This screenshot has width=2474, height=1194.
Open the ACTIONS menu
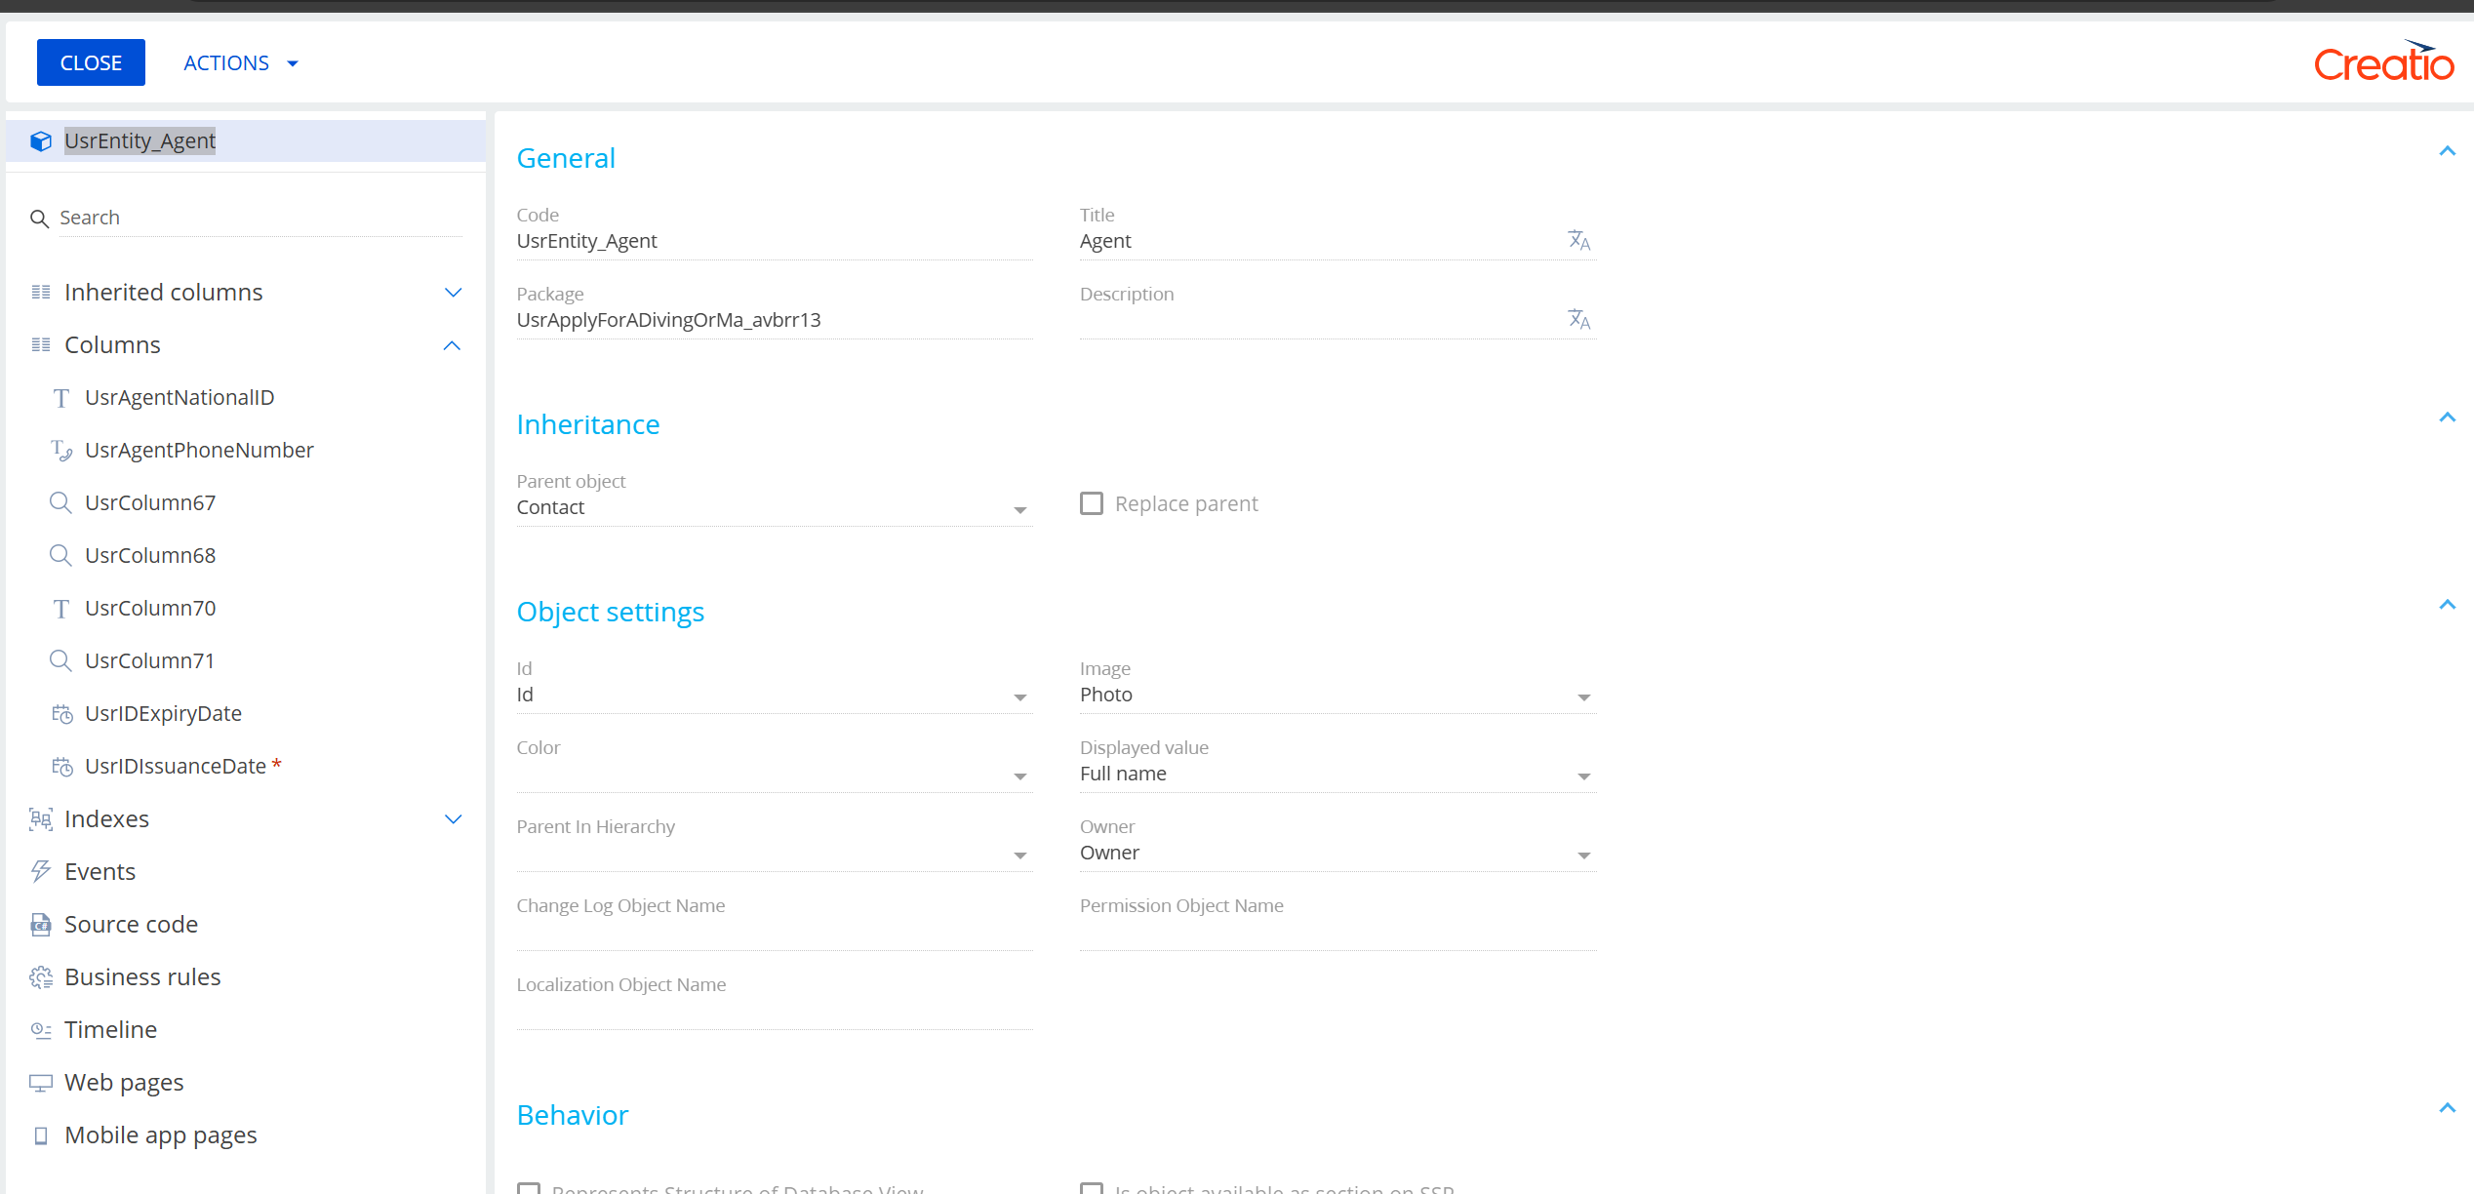pyautogui.click(x=240, y=62)
